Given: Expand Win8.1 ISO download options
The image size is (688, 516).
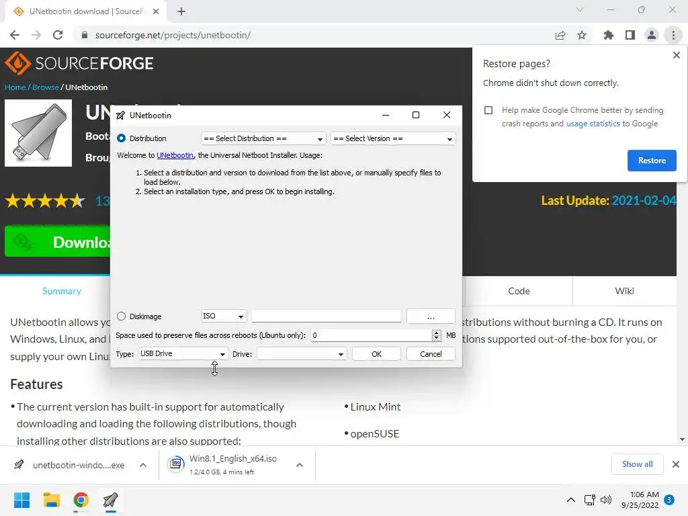Looking at the screenshot, I should coord(299,465).
